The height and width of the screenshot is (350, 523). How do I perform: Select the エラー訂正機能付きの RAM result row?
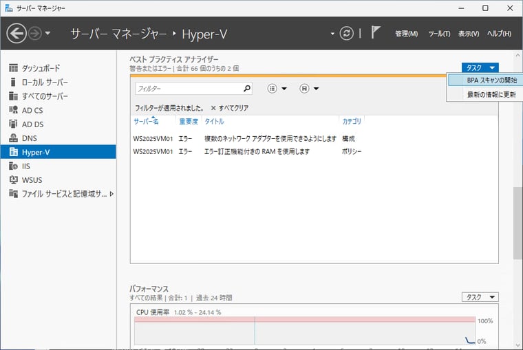[x=314, y=152]
